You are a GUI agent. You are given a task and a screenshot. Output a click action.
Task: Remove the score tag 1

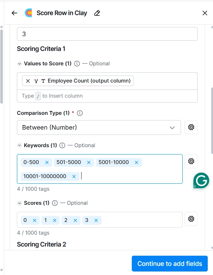pos(55,221)
